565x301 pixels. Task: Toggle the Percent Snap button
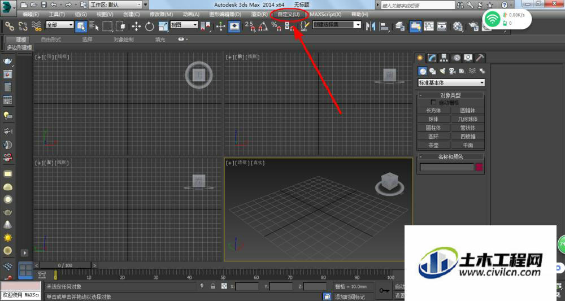click(x=276, y=27)
